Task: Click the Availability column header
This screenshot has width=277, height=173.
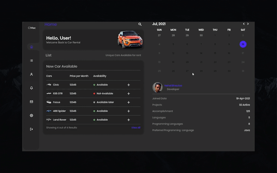Action: (x=100, y=76)
